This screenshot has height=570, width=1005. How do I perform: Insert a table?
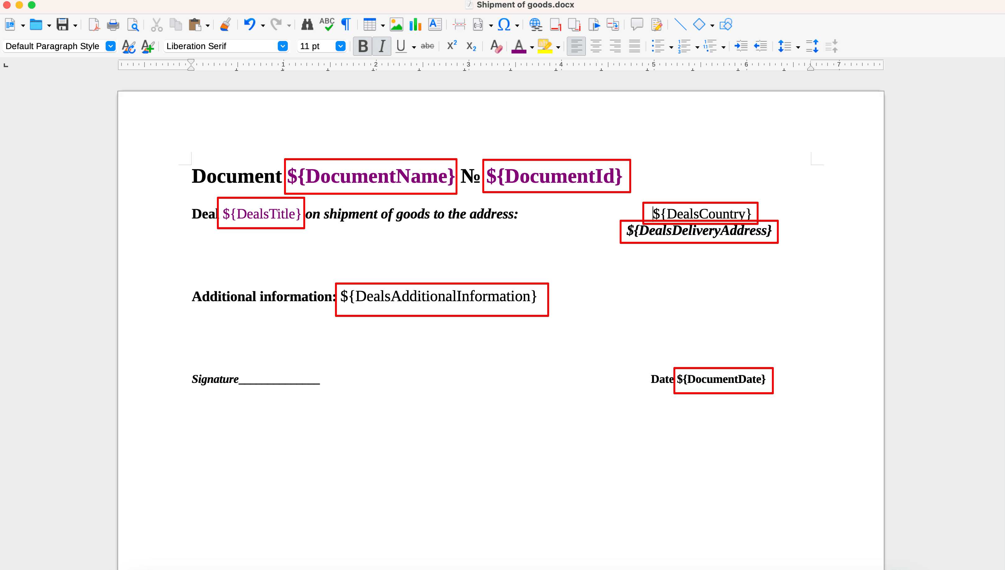(370, 24)
